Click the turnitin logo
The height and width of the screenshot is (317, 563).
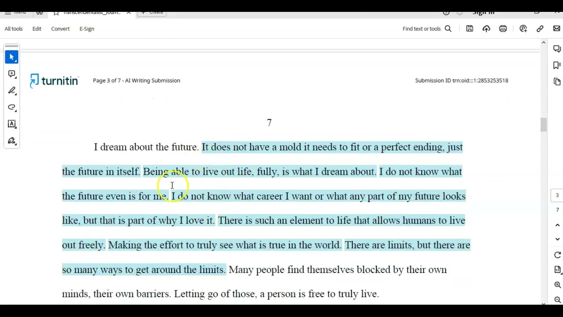coord(54,81)
